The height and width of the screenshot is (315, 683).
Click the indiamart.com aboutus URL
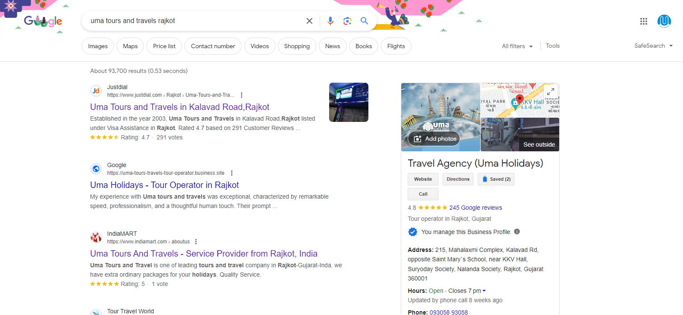tap(148, 242)
